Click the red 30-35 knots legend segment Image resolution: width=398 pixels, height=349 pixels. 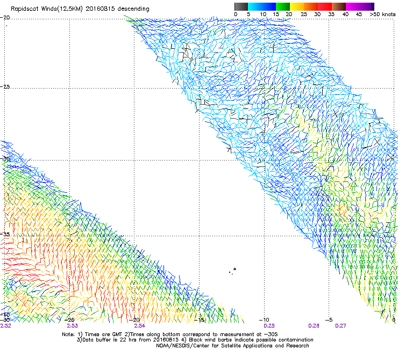tap(325, 6)
